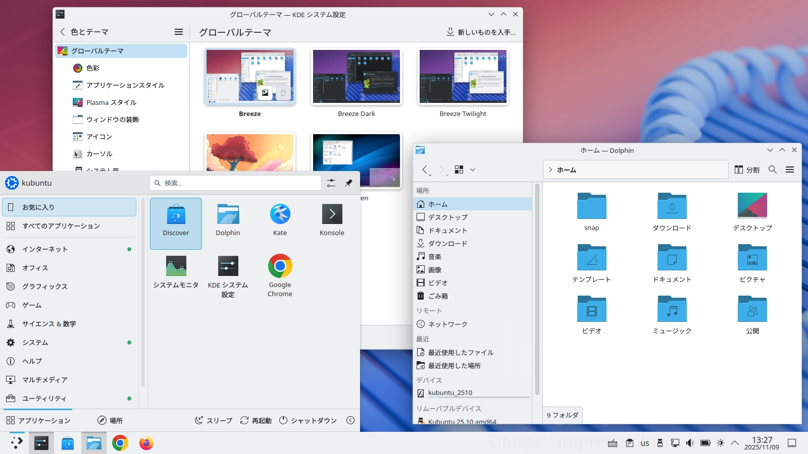Switch to the 場所 tab in the launcher

click(x=110, y=420)
